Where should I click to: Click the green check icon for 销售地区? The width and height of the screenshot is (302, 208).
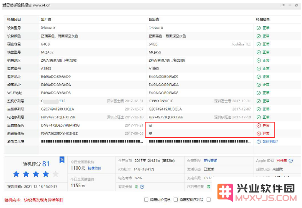coord(258,60)
